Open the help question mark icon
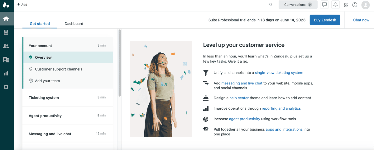374x150 pixels. [355, 5]
